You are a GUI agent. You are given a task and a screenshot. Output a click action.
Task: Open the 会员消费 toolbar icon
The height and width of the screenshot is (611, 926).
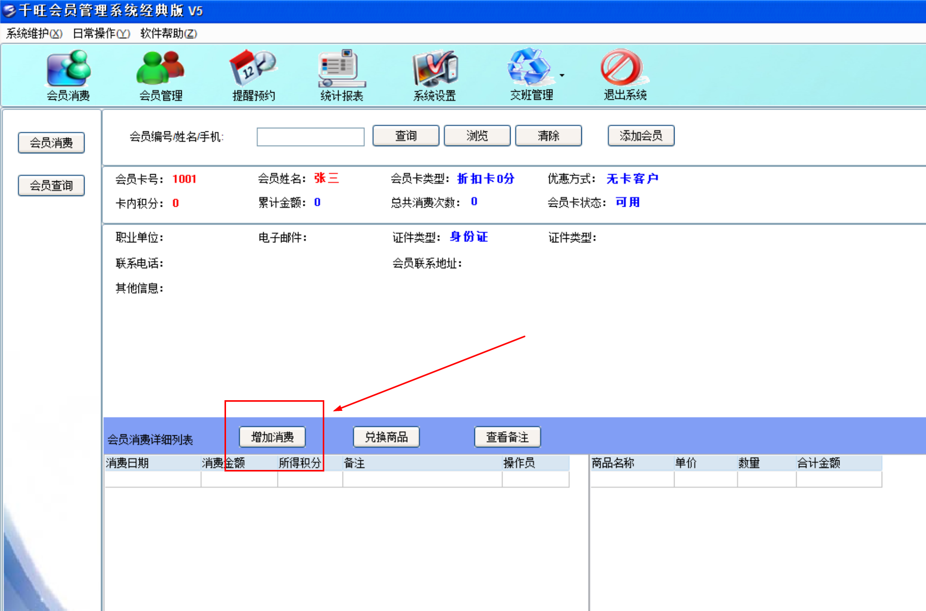click(x=69, y=75)
